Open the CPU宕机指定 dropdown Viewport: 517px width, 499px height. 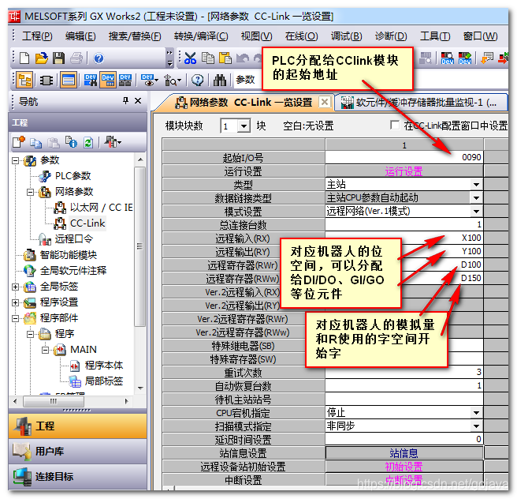[477, 413]
